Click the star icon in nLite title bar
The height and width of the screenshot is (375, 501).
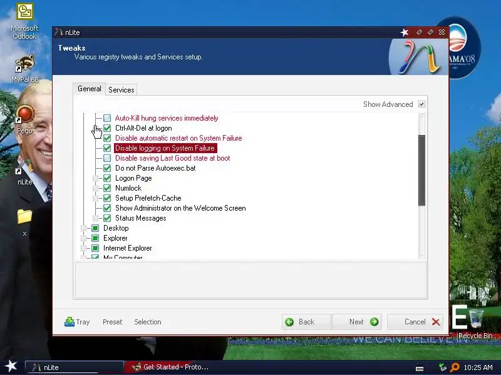coord(405,32)
